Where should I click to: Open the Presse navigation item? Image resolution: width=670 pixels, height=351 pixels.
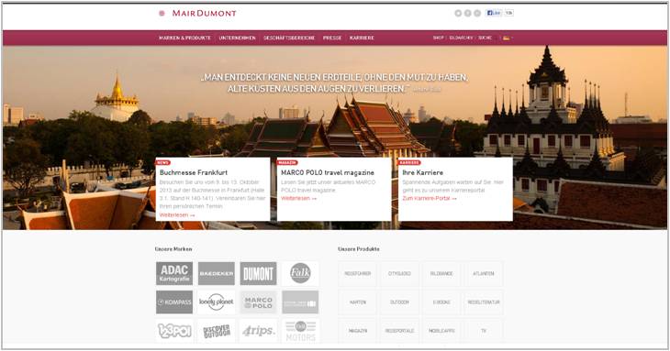[x=332, y=38]
